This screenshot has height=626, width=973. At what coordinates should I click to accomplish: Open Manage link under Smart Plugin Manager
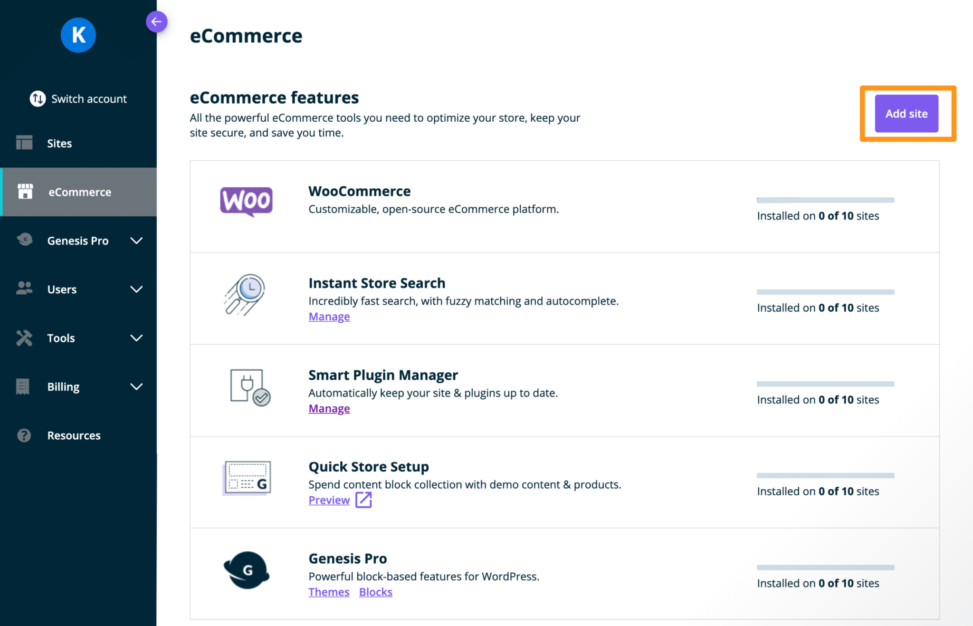coord(329,408)
